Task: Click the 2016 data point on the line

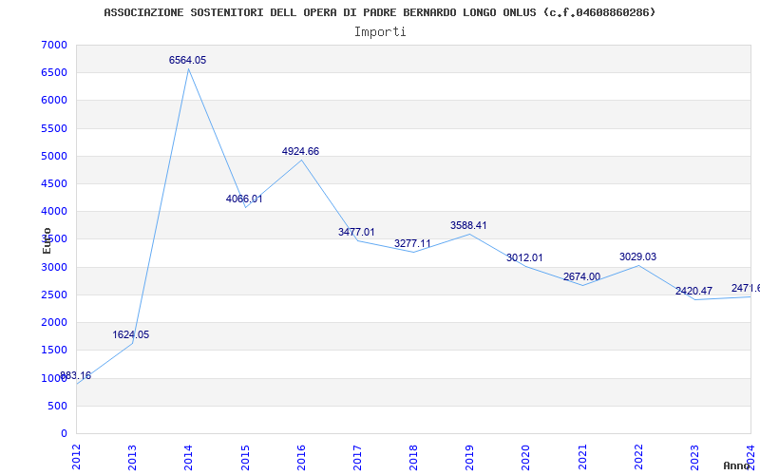Action: (301, 160)
